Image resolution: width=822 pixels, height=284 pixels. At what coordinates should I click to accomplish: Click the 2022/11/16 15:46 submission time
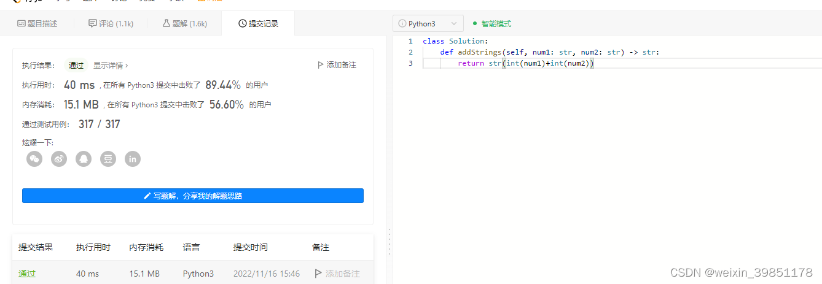pyautogui.click(x=267, y=274)
